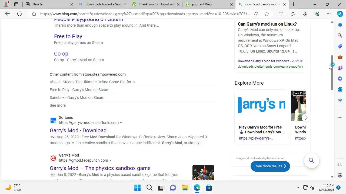Toggle the sidebar layout icon near bottom
Viewport: 346px width, 194px height.
[x=340, y=164]
